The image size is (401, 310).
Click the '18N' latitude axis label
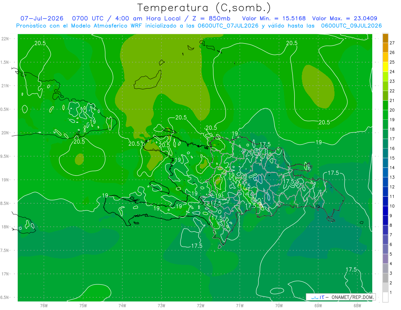(6, 227)
